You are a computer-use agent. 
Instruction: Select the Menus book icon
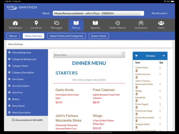(76, 23)
